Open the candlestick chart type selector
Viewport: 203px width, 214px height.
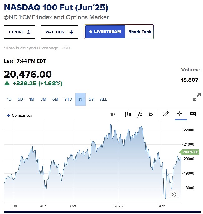[128, 114]
